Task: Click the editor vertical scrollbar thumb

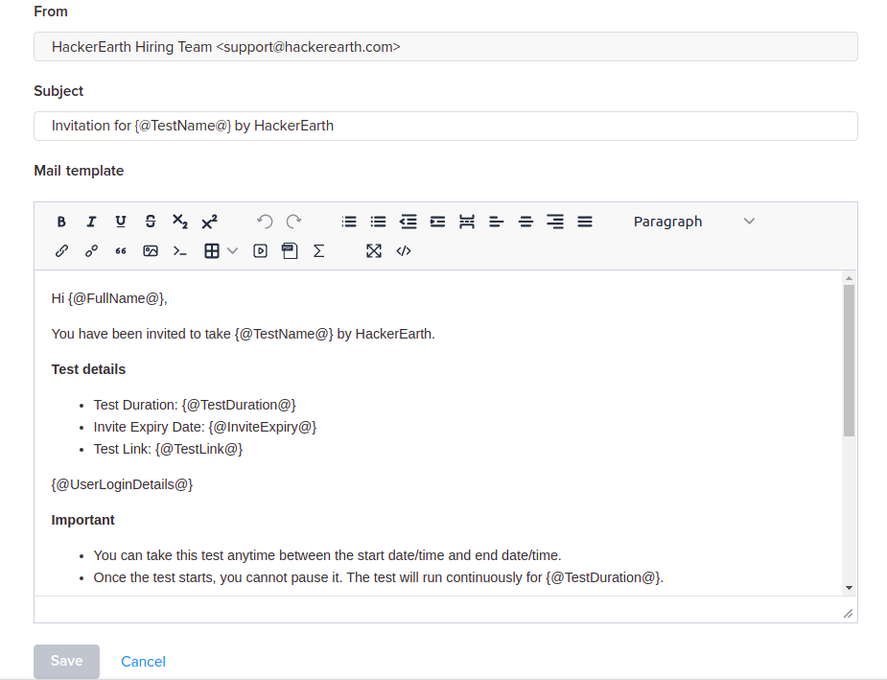Action: [x=849, y=361]
